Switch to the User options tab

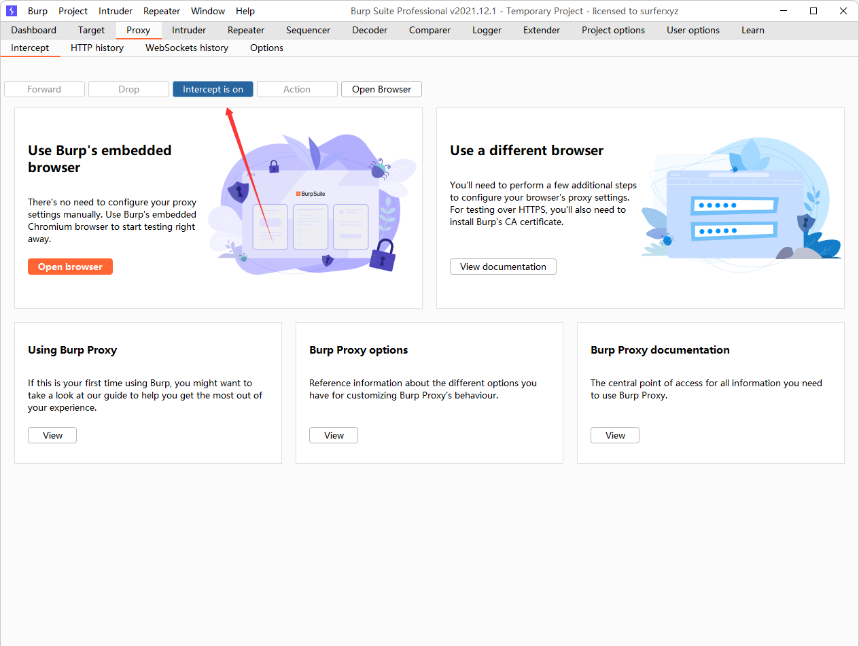[693, 30]
